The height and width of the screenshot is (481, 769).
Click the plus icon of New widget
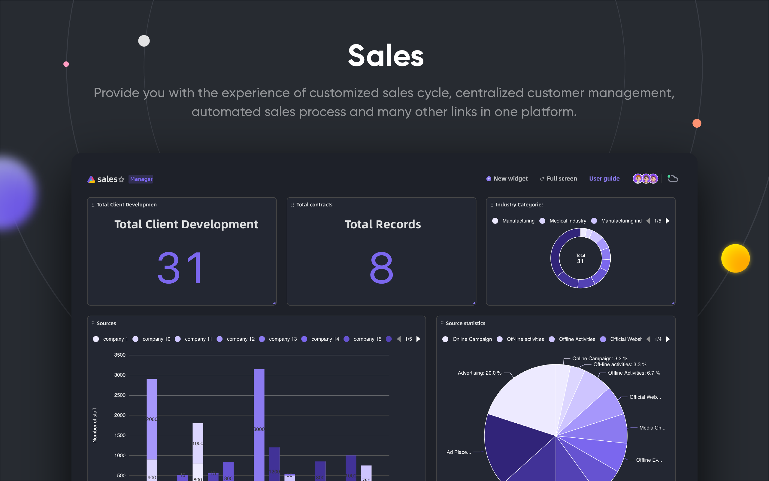coord(489,179)
